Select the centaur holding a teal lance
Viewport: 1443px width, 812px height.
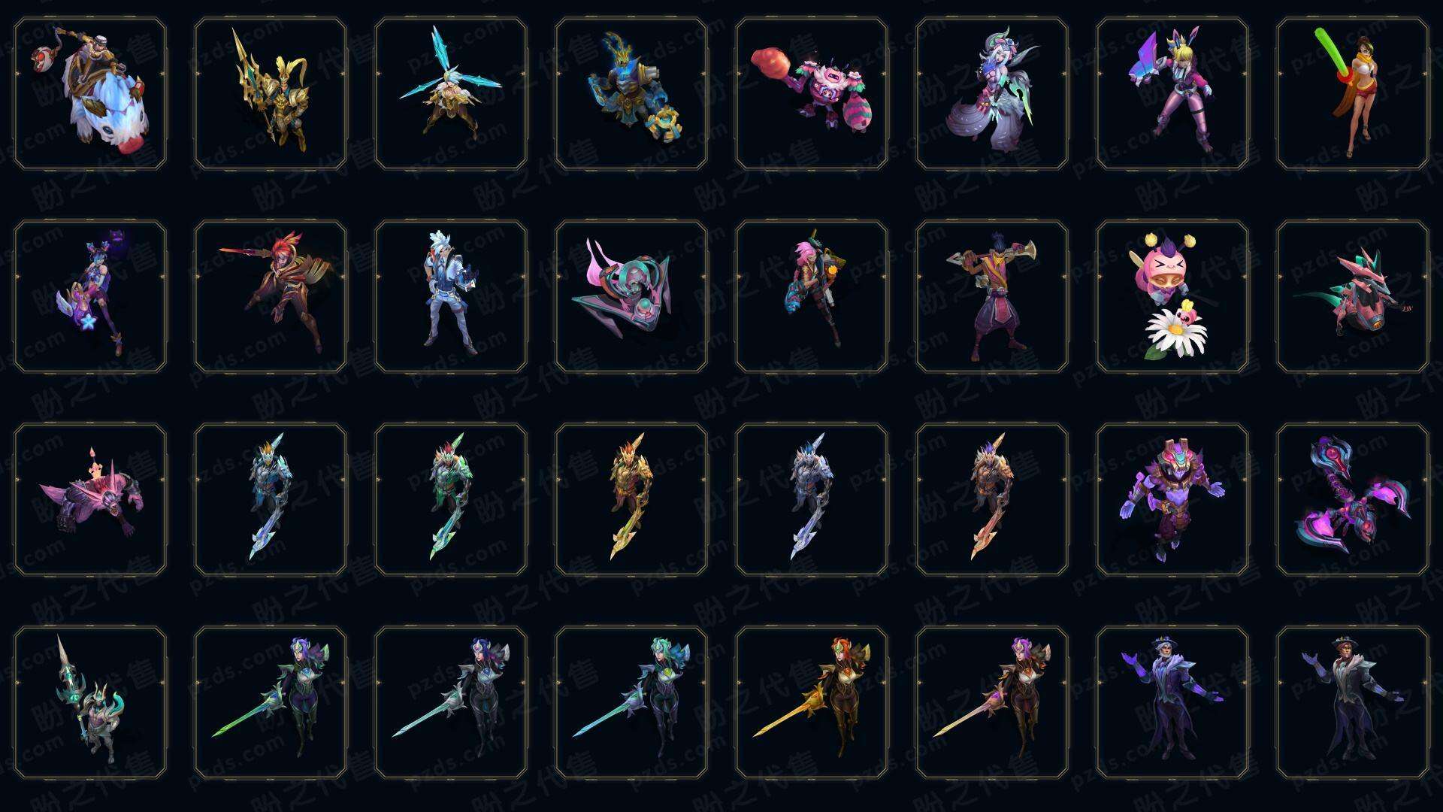pyautogui.click(x=90, y=702)
